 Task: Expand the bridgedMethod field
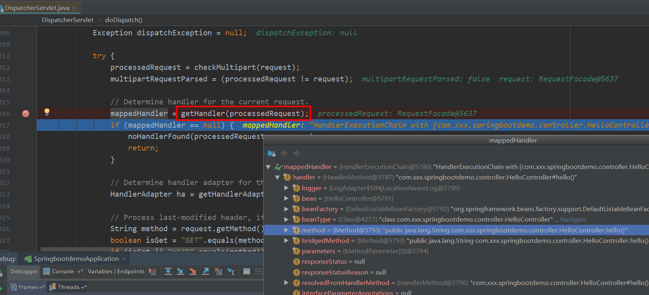[286, 240]
